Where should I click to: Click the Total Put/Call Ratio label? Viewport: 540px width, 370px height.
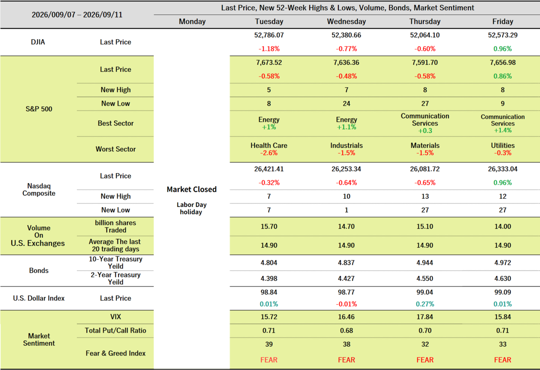click(x=116, y=330)
